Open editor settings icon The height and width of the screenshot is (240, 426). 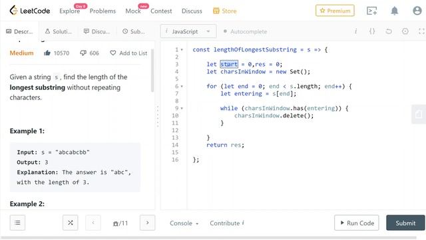click(x=405, y=31)
